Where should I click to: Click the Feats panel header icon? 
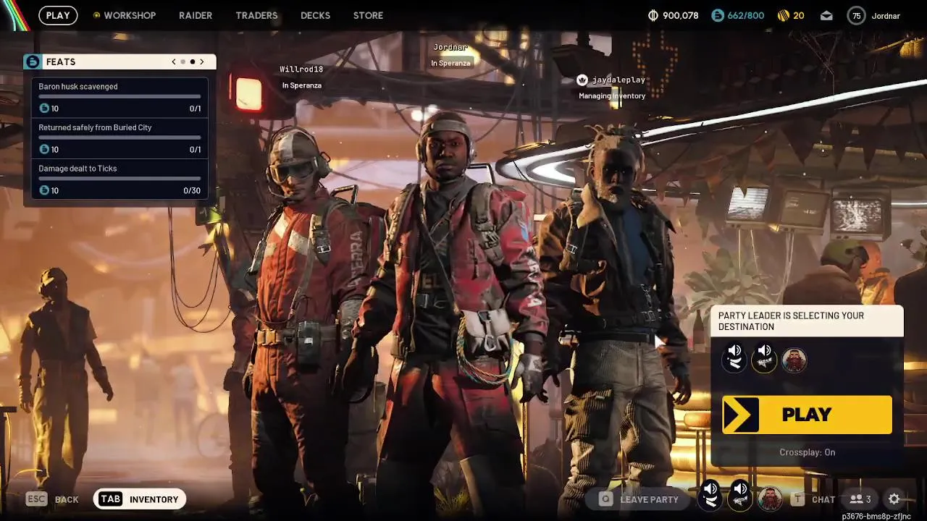pyautogui.click(x=32, y=62)
